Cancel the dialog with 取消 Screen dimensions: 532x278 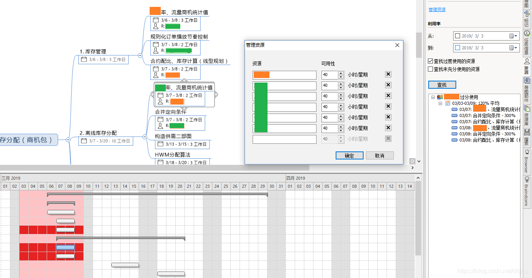tap(379, 156)
